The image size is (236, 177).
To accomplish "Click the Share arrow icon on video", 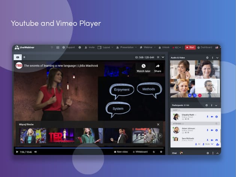I will tap(158, 66).
